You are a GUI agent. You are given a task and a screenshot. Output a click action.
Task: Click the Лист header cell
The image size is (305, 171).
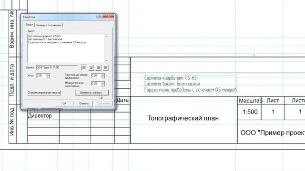click(273, 101)
